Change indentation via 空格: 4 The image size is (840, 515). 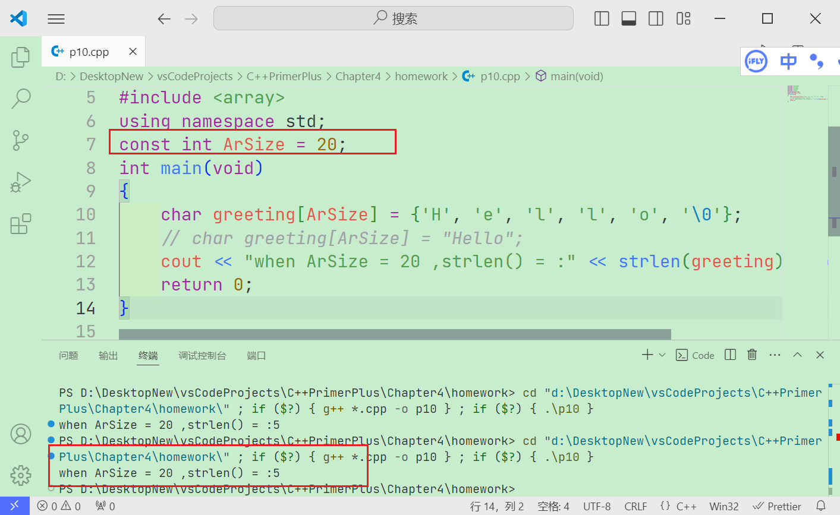(x=553, y=506)
